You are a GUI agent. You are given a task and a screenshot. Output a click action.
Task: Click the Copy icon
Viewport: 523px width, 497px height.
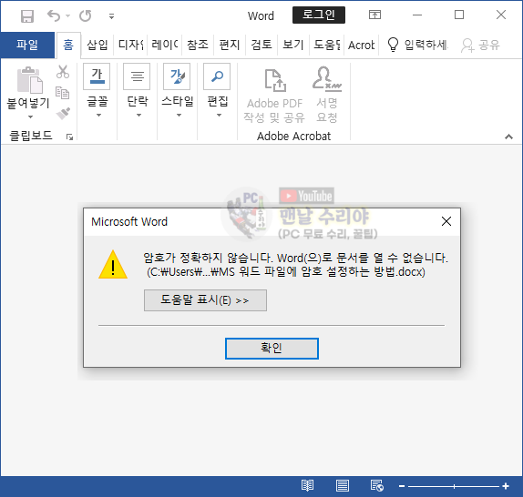point(62,93)
